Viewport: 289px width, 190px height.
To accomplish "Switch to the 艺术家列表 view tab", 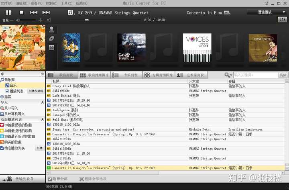I will click(191, 75).
